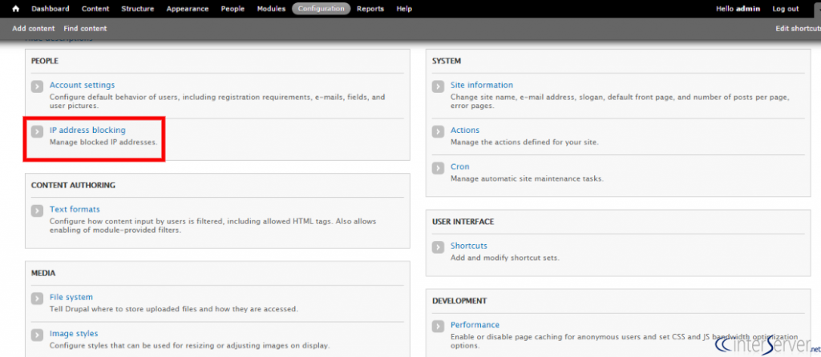Click the arrow icon beside Text formats
The height and width of the screenshot is (357, 821).
[37, 211]
